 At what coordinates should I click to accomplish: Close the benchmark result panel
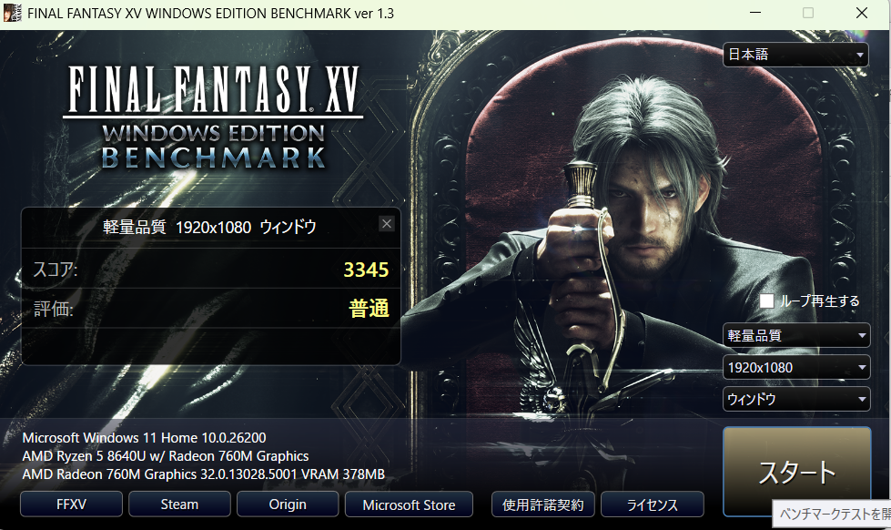387,223
